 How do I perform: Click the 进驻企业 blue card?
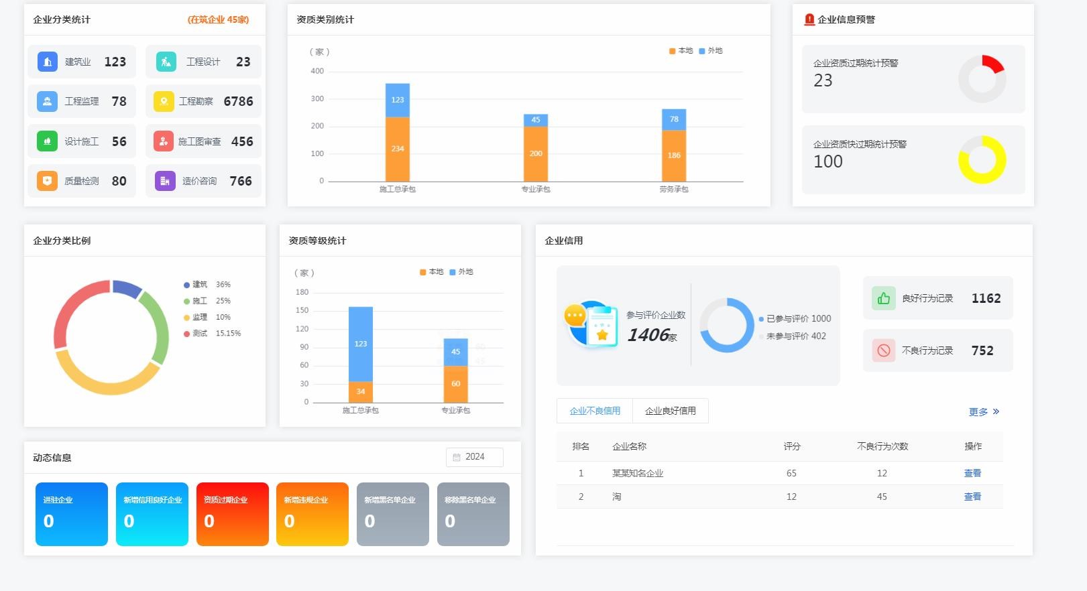[71, 514]
